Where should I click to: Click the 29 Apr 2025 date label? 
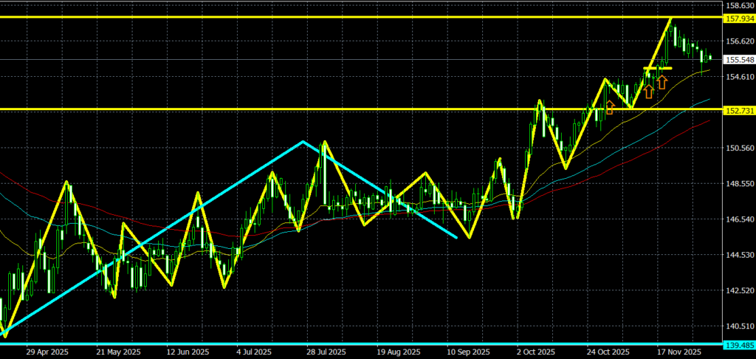tap(46, 352)
